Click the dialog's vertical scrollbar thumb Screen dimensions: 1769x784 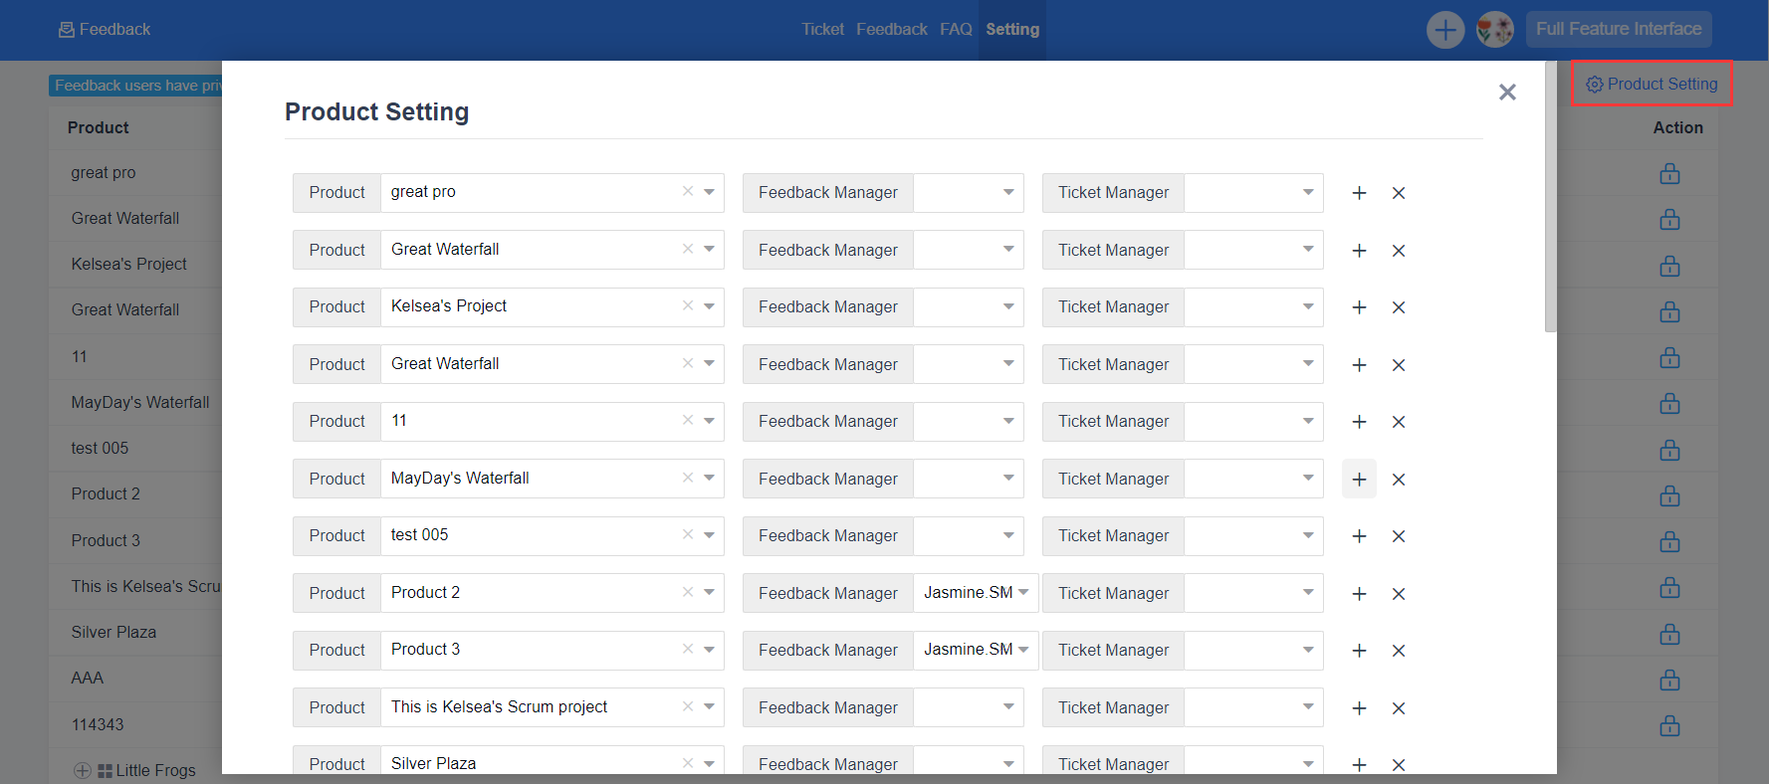[1550, 199]
